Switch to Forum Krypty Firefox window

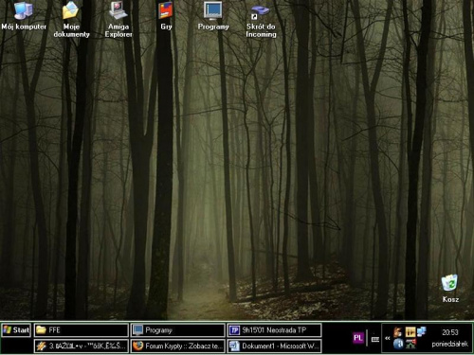pyautogui.click(x=178, y=346)
